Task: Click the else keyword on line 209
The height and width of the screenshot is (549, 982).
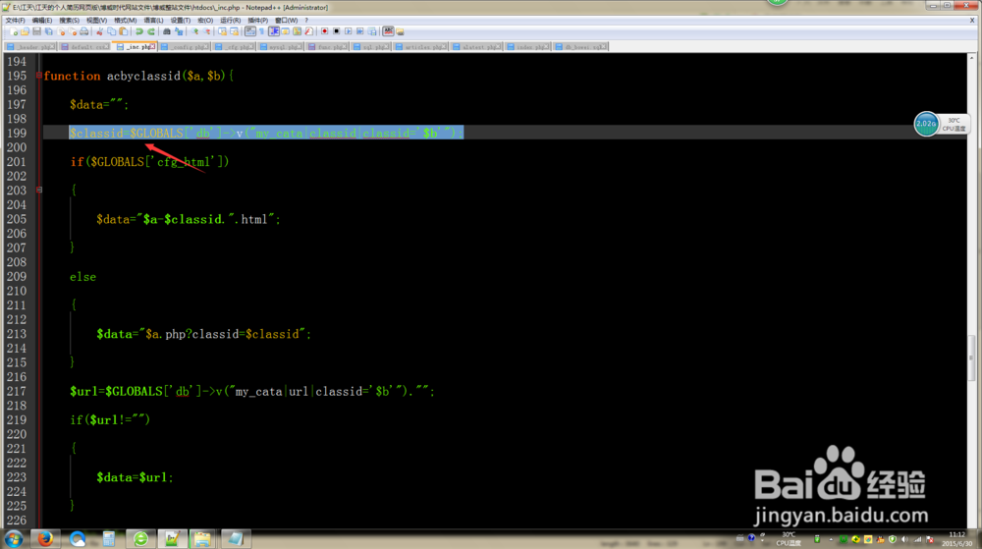Action: (82, 277)
